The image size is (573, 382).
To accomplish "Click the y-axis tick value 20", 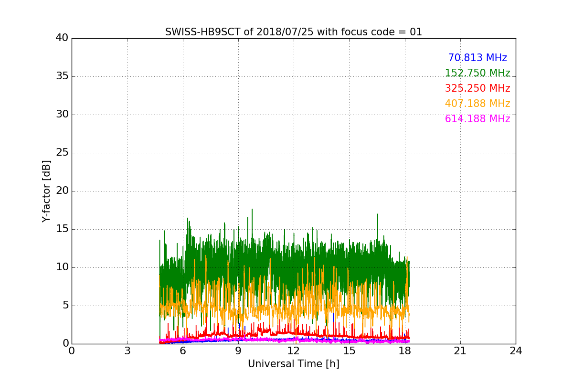I will click(62, 191).
